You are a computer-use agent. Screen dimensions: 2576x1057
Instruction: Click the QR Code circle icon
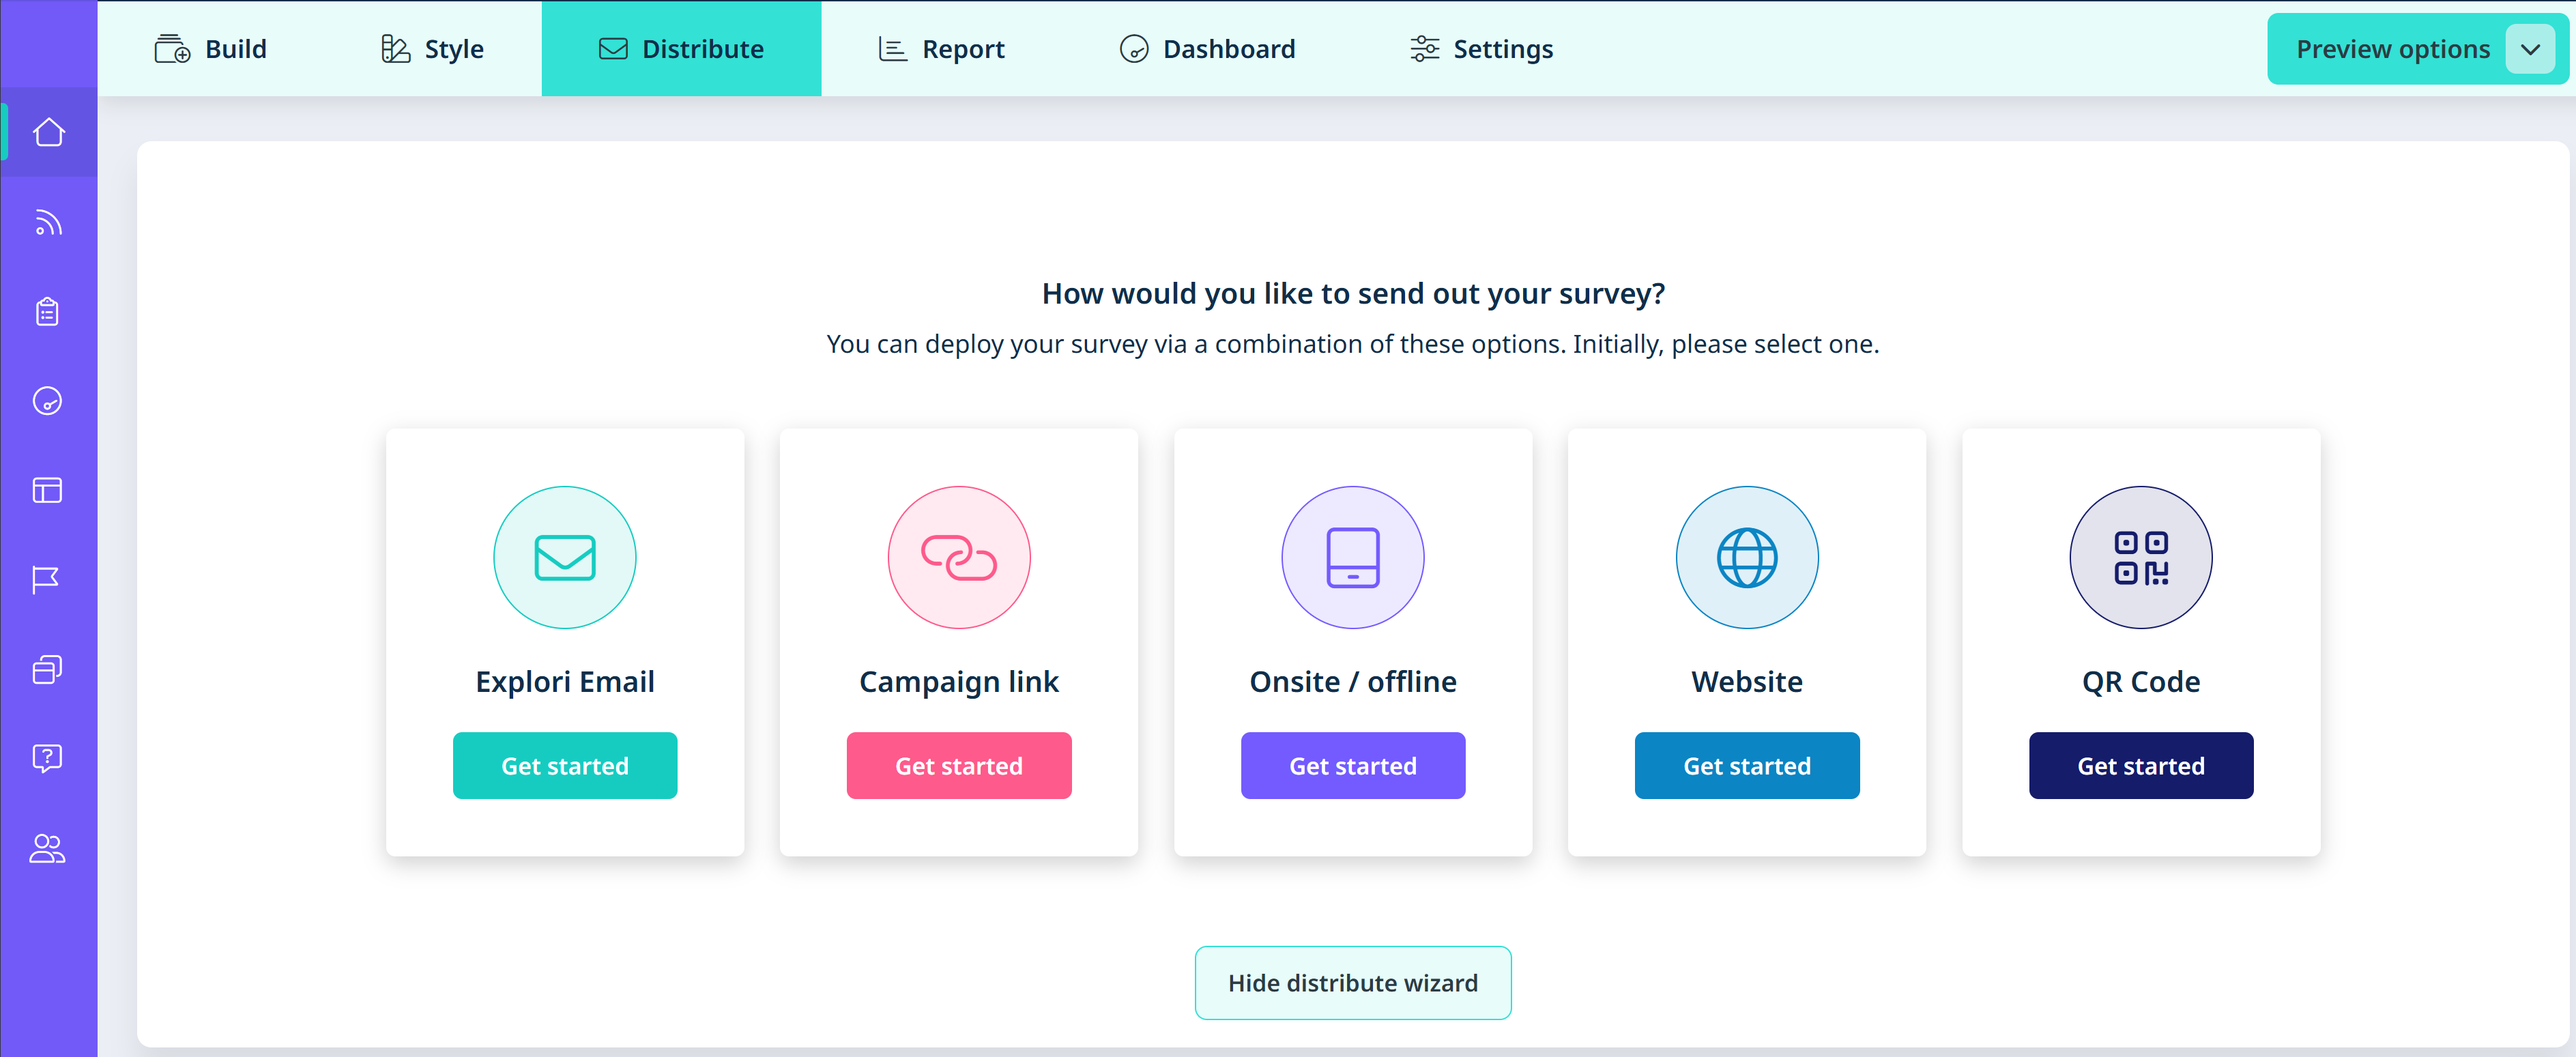coord(2140,557)
